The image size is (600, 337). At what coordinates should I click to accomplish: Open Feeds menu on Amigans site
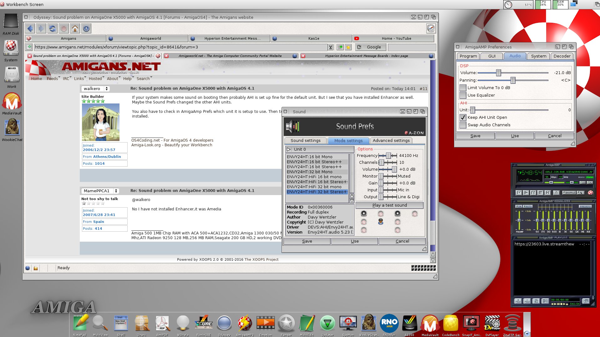click(53, 79)
